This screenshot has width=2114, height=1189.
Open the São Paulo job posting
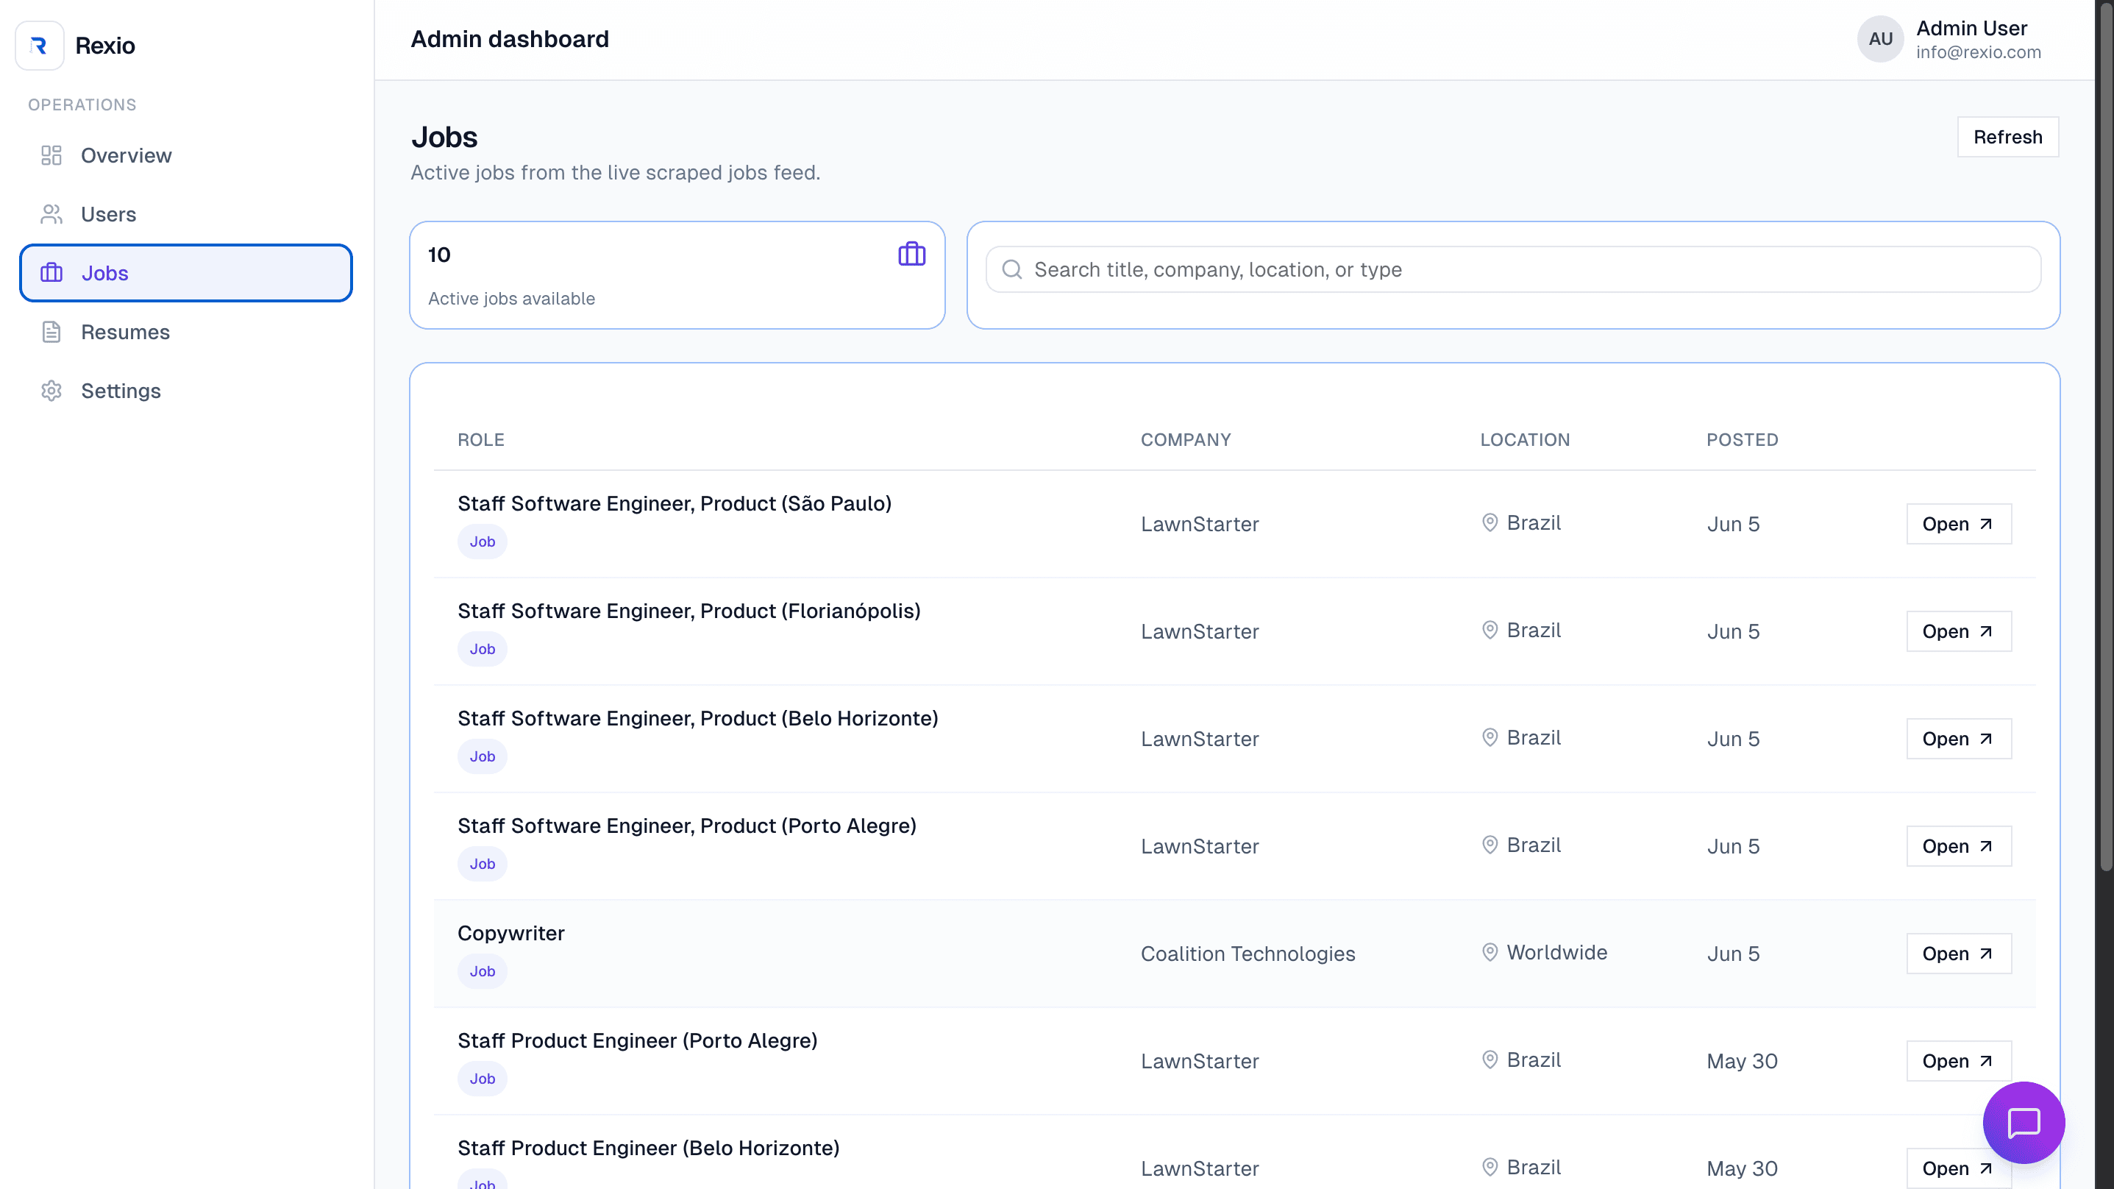click(x=1958, y=524)
